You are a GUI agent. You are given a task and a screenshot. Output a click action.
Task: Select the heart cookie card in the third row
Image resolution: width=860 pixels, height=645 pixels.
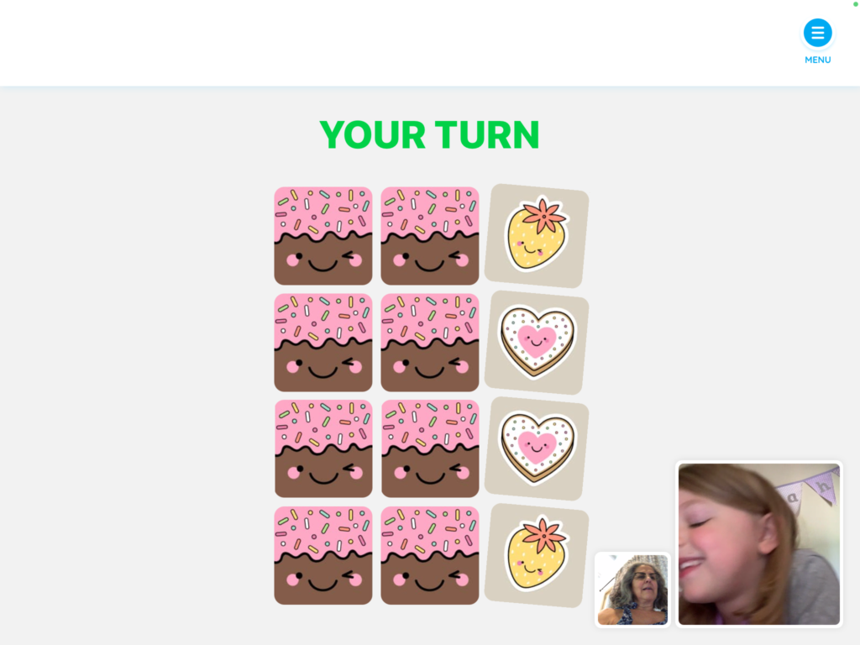(537, 448)
